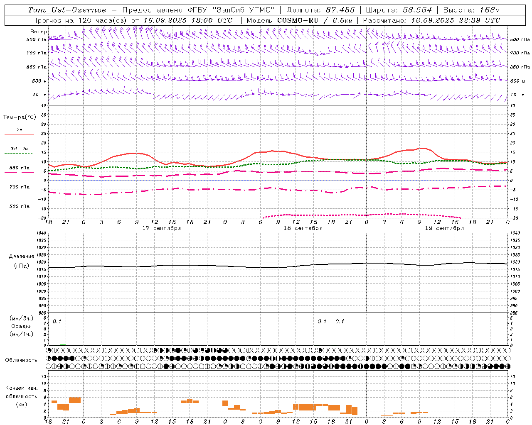Click the (мм/1ч.) precipitation unit label

(x=22, y=334)
